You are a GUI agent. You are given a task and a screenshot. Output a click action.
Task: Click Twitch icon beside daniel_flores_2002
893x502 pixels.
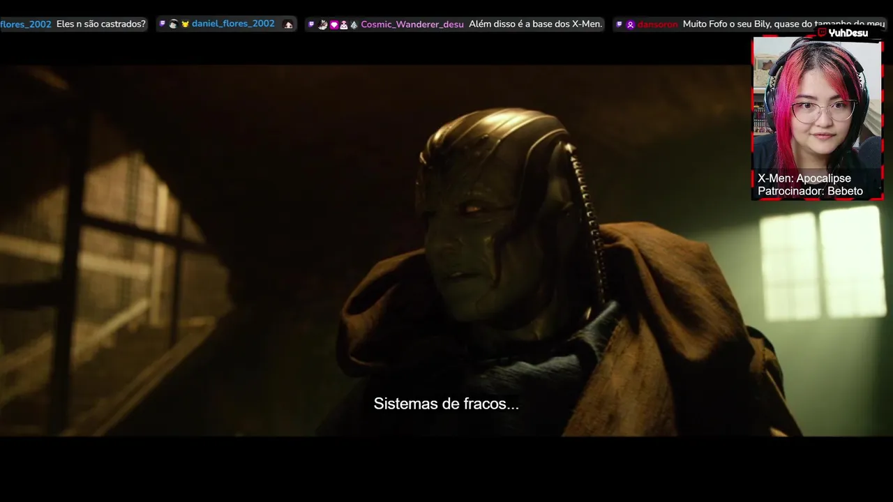point(162,24)
